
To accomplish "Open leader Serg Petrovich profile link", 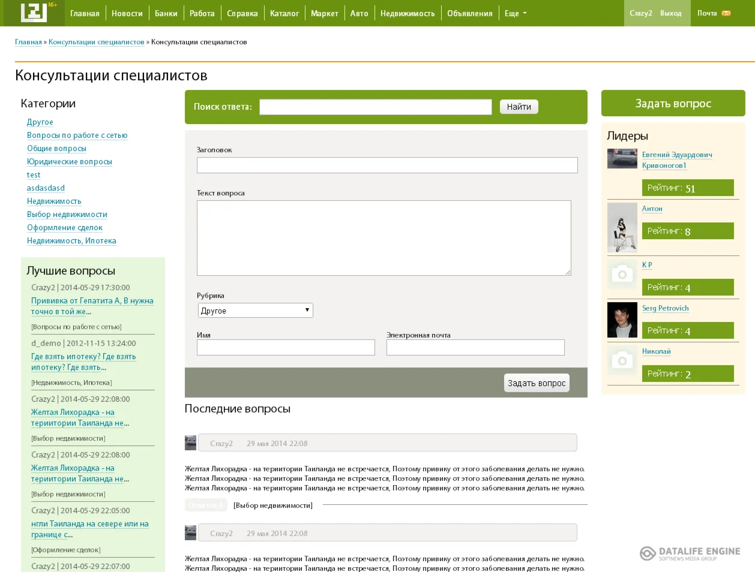I will pos(666,308).
